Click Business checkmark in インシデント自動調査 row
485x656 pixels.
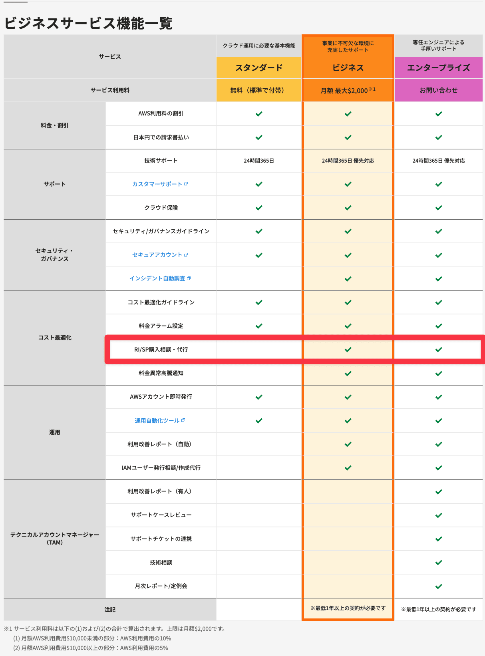[348, 279]
